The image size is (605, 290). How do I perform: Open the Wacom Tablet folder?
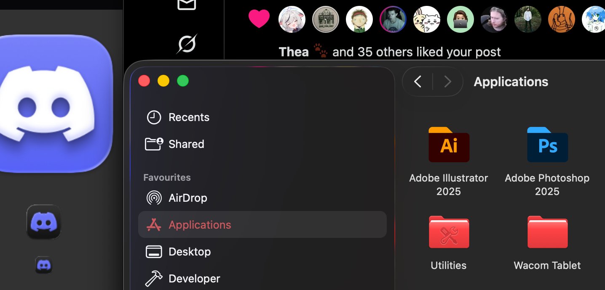[547, 232]
